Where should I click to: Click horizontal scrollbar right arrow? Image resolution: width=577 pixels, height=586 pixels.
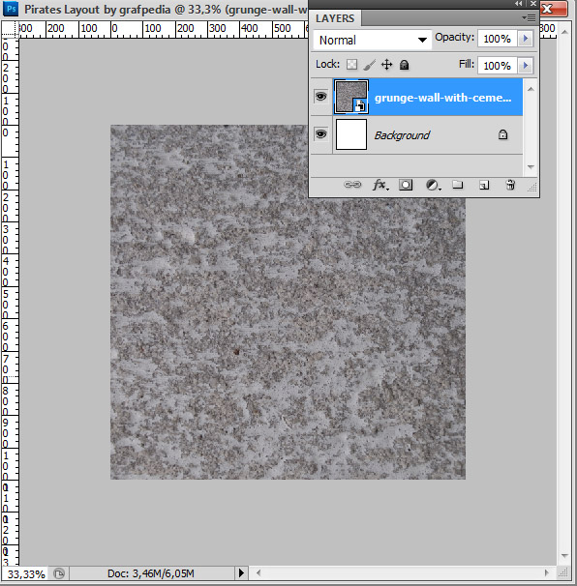[x=547, y=572]
